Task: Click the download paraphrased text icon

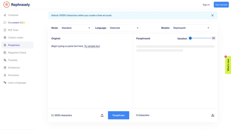Action: [x=213, y=115]
